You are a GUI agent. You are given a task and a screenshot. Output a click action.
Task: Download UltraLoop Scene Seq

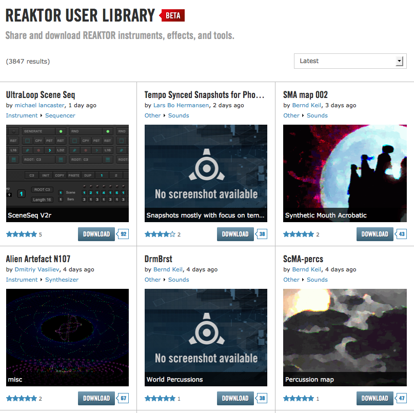(x=96, y=234)
